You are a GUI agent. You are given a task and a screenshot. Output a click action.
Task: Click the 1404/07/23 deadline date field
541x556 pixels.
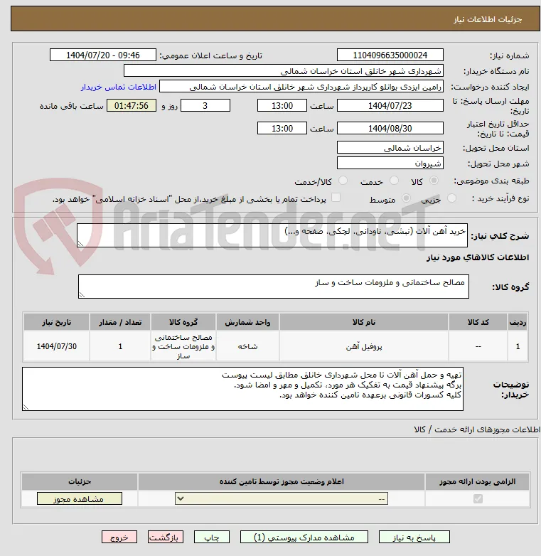tap(390, 106)
